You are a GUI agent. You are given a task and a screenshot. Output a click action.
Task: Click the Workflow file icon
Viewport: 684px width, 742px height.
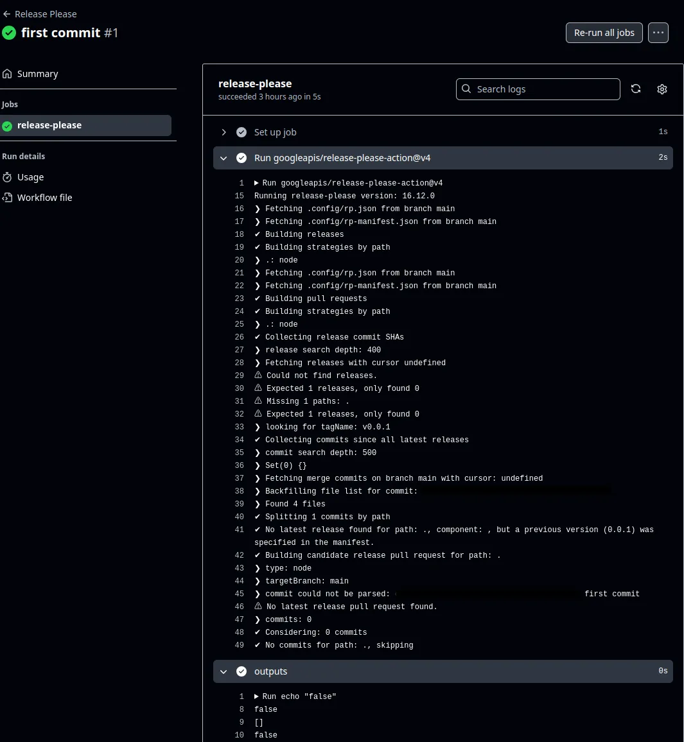coord(7,198)
